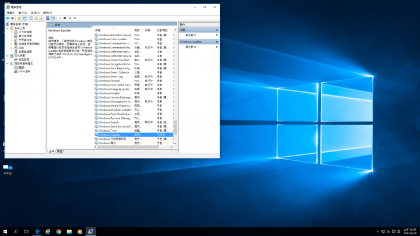This screenshot has width=420, height=236.
Task: Click the Pause Service toolbar icon
Action: pos(69,18)
